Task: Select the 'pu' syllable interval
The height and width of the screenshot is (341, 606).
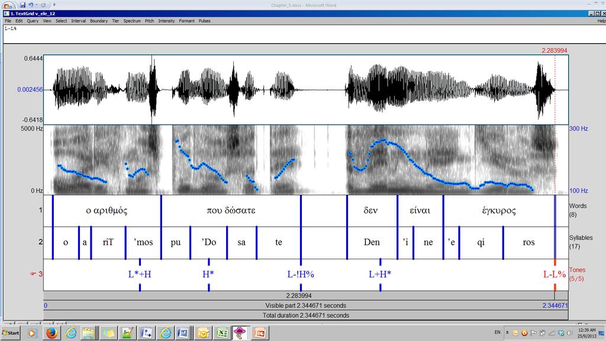Action: (x=175, y=242)
